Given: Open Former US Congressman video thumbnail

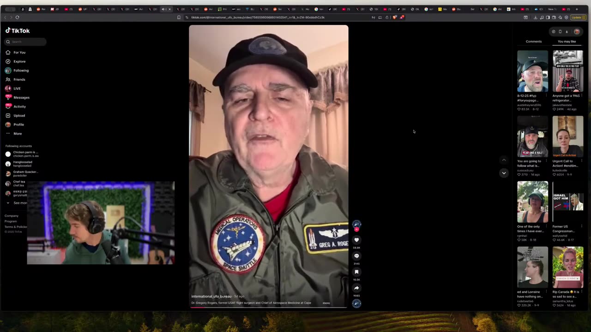Looking at the screenshot, I should [x=568, y=202].
